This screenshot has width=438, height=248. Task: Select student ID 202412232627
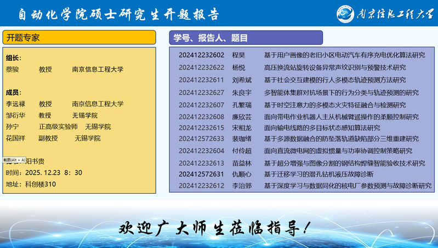coord(201,93)
